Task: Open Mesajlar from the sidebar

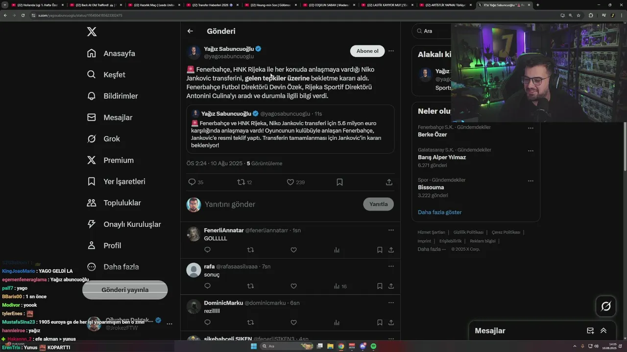Action: 109,117
